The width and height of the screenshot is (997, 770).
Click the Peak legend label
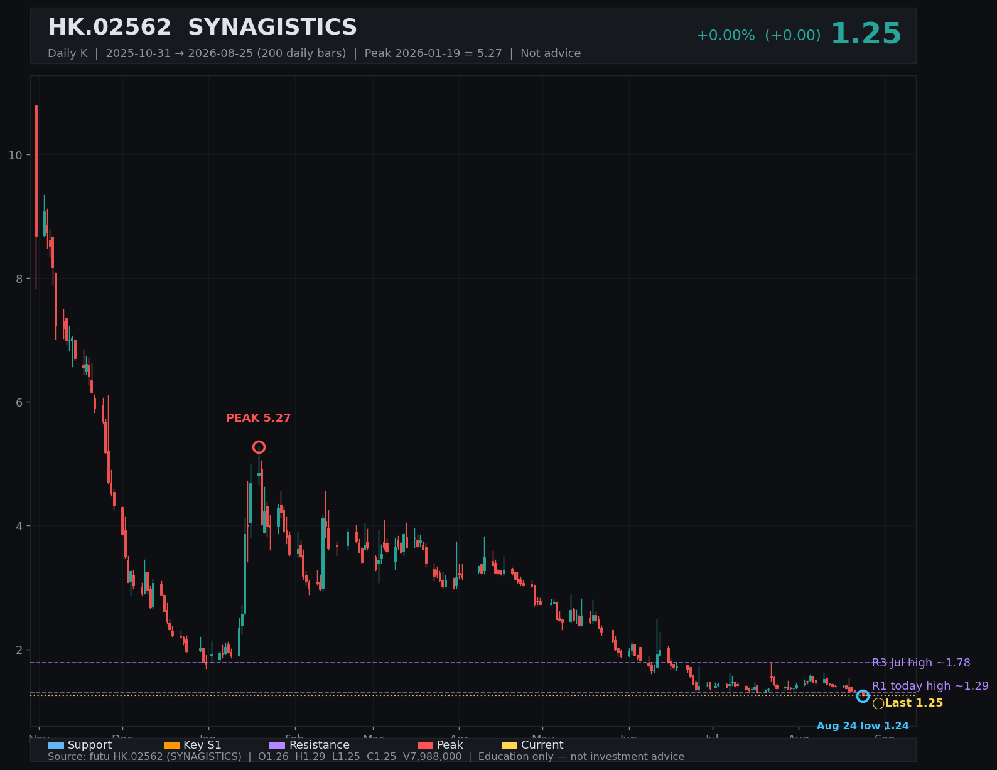pos(450,745)
